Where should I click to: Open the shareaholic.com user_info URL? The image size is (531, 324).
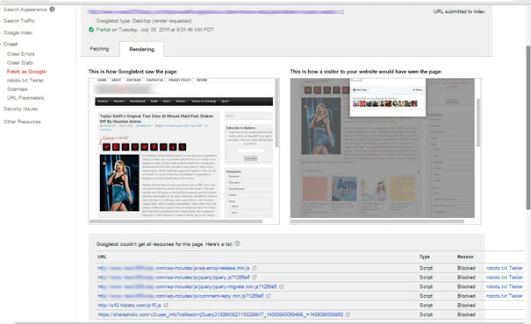pyautogui.click(x=220, y=314)
